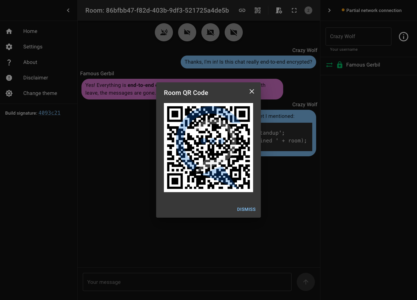Toggle the screen sharing button
The height and width of the screenshot is (300, 417).
point(210,32)
